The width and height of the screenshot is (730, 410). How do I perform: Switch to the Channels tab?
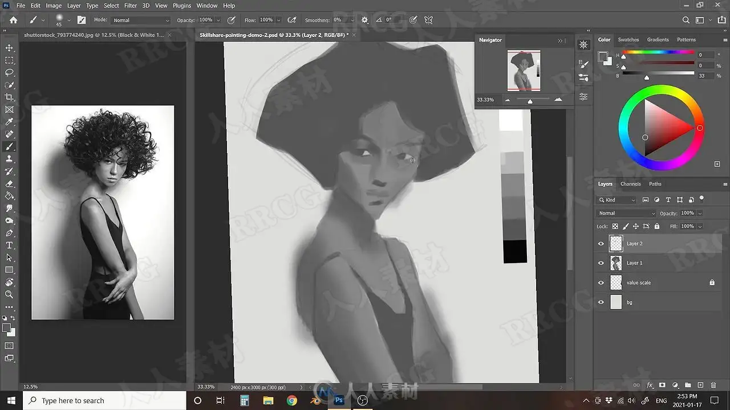point(630,184)
